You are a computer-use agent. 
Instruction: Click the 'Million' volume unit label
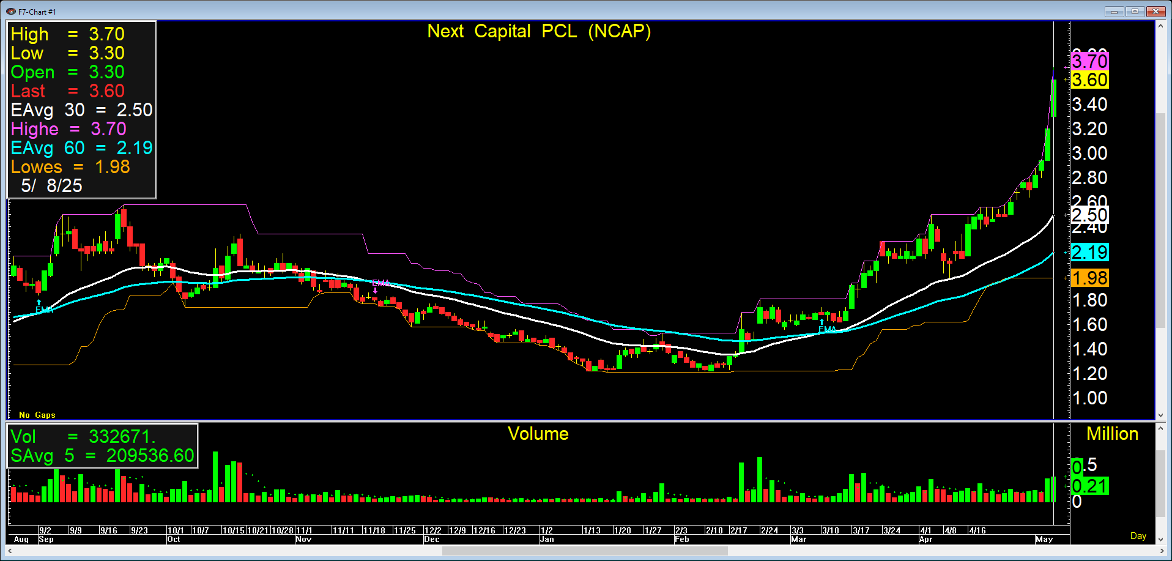[1113, 434]
